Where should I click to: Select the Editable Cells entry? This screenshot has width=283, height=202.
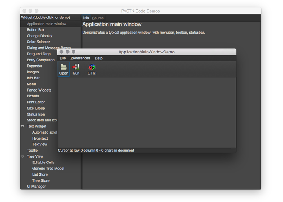tap(43, 162)
